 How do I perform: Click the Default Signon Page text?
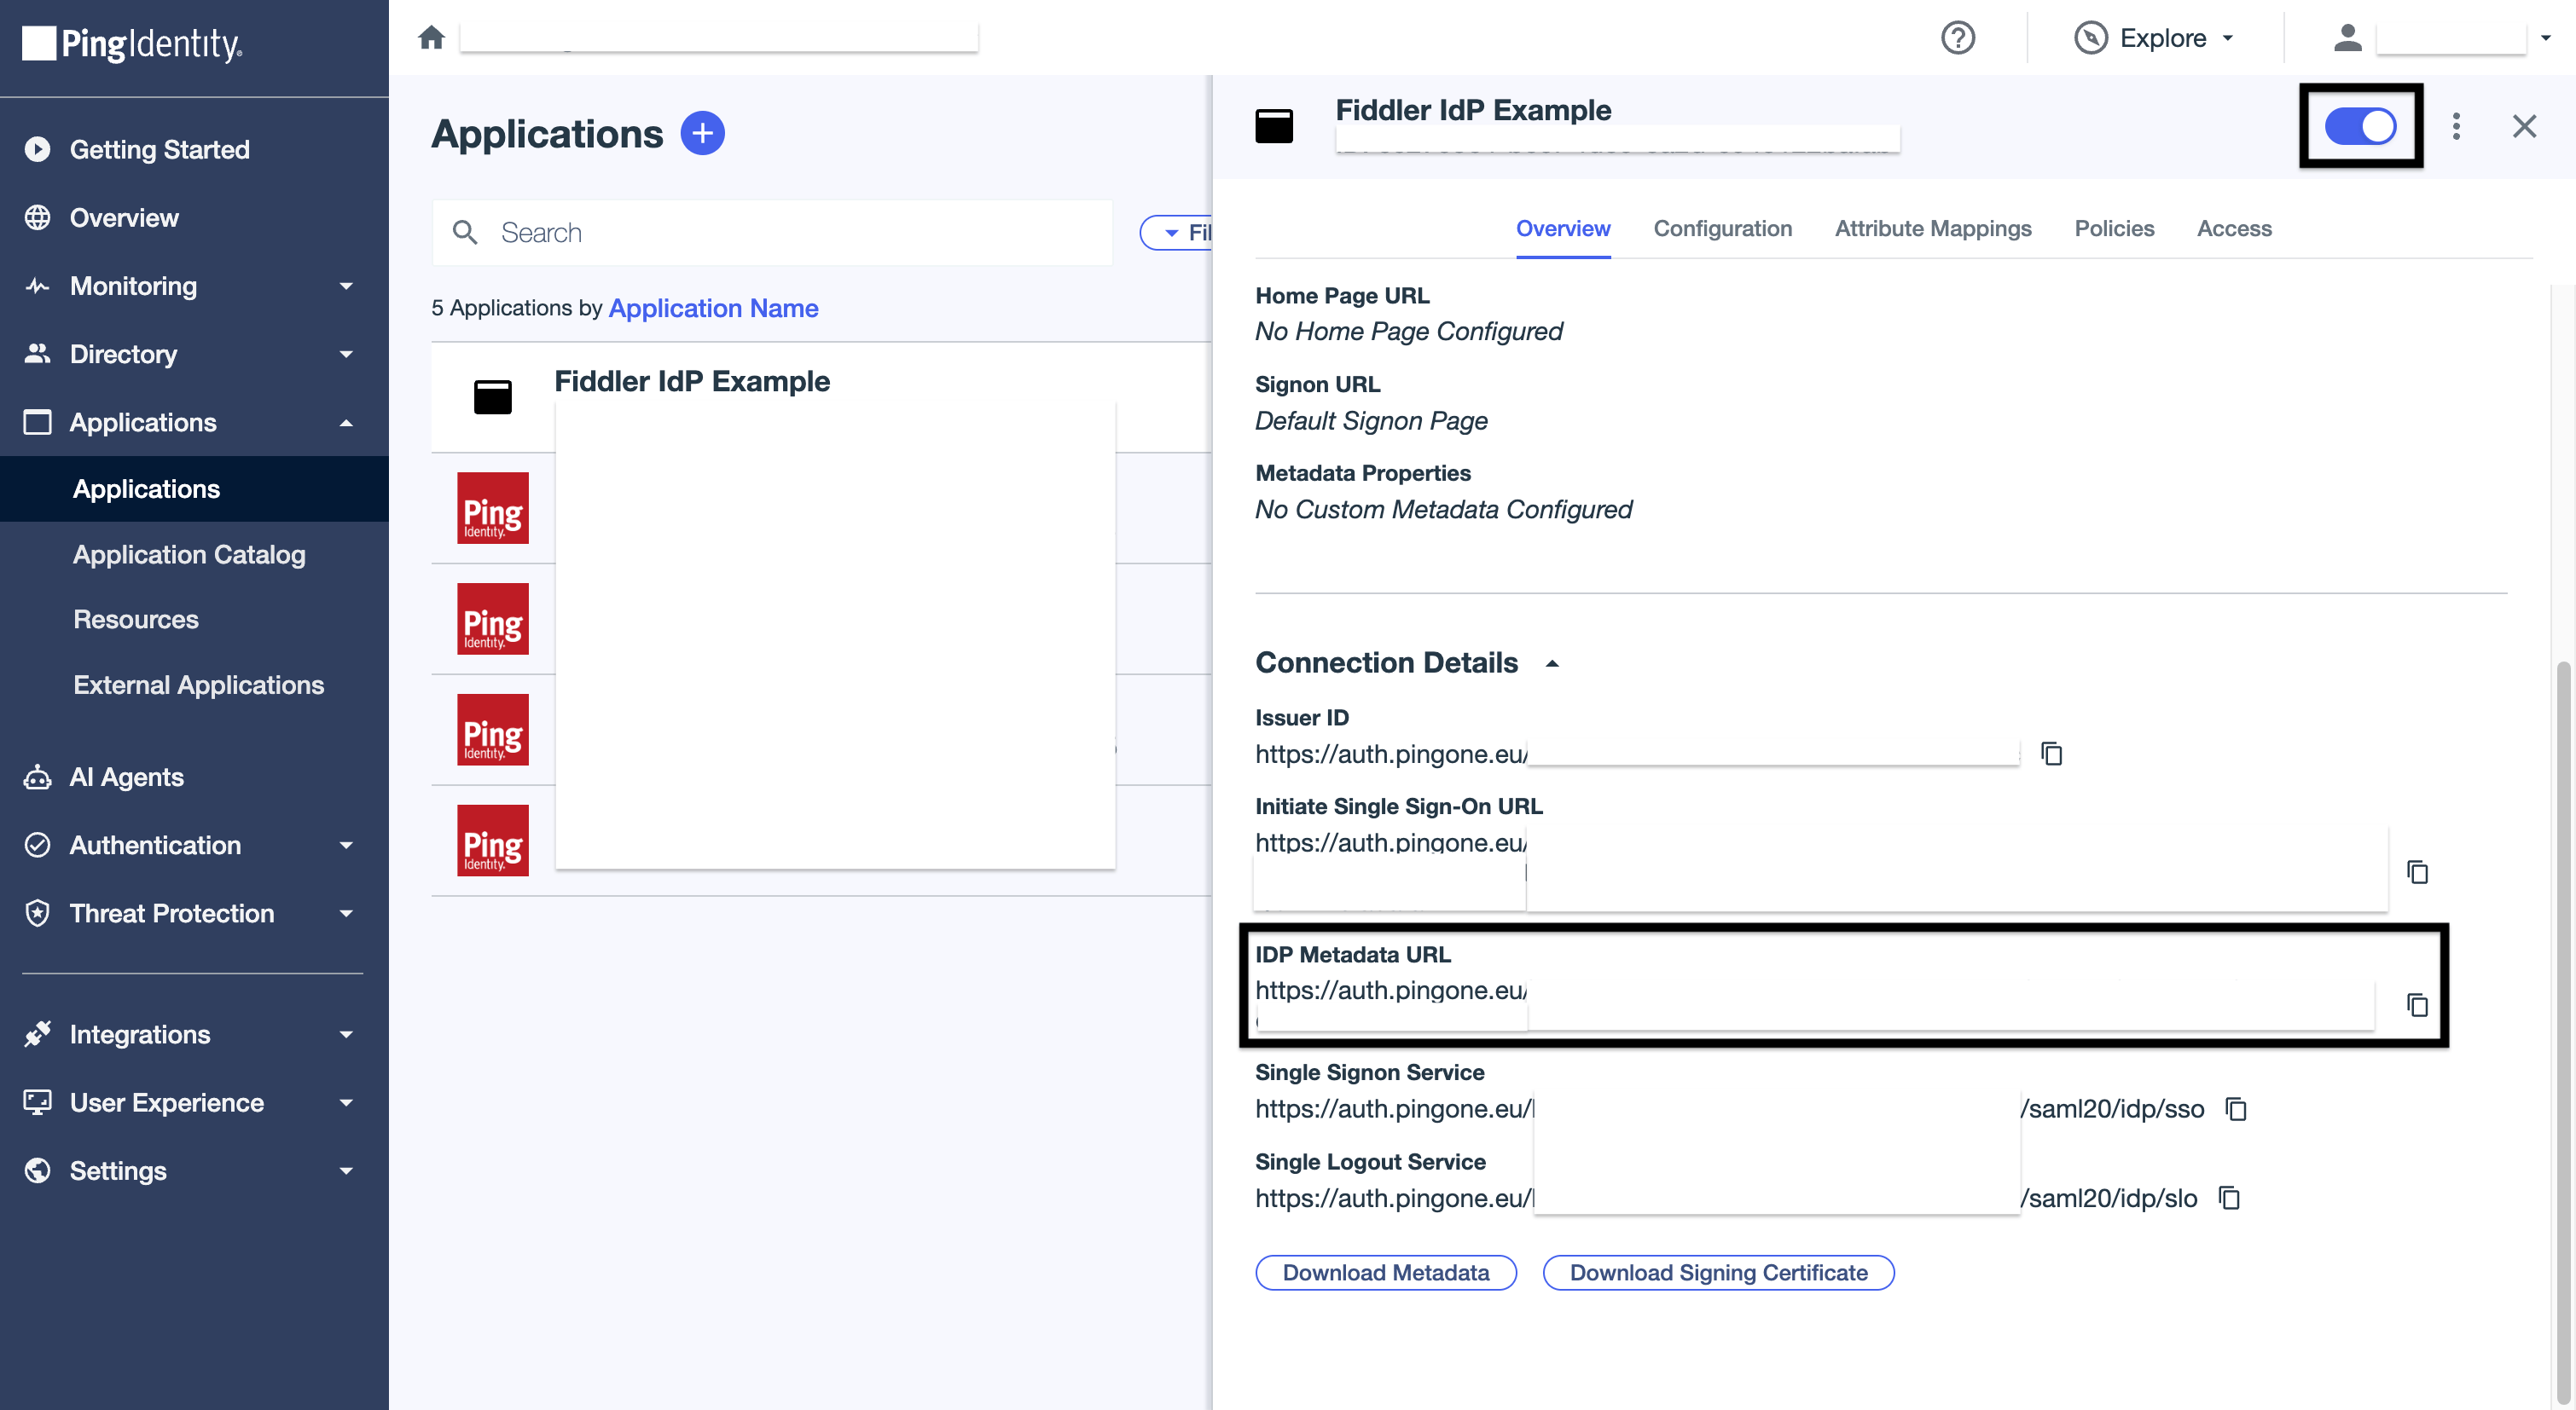click(x=1371, y=421)
